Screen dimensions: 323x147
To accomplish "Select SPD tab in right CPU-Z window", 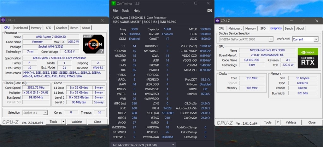I will click(x=263, y=28).
